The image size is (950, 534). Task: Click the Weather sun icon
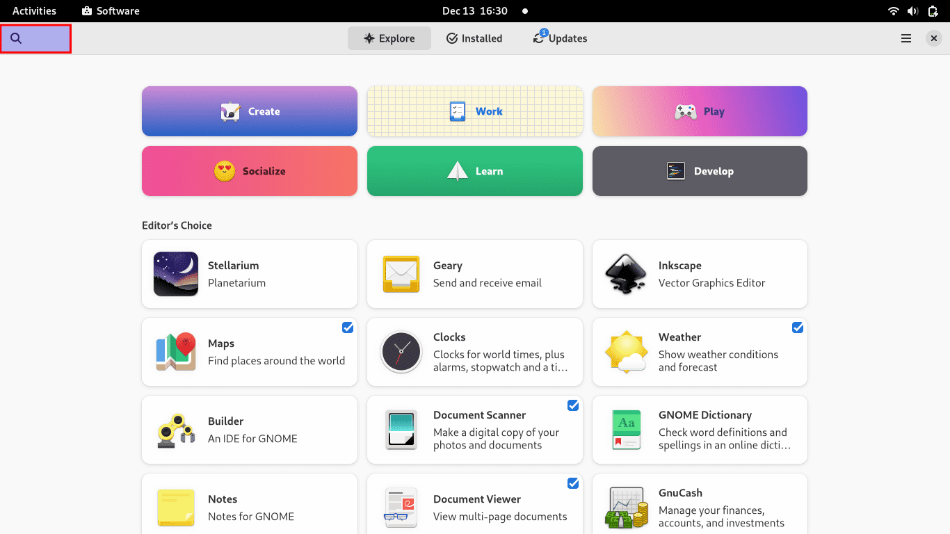(x=627, y=352)
